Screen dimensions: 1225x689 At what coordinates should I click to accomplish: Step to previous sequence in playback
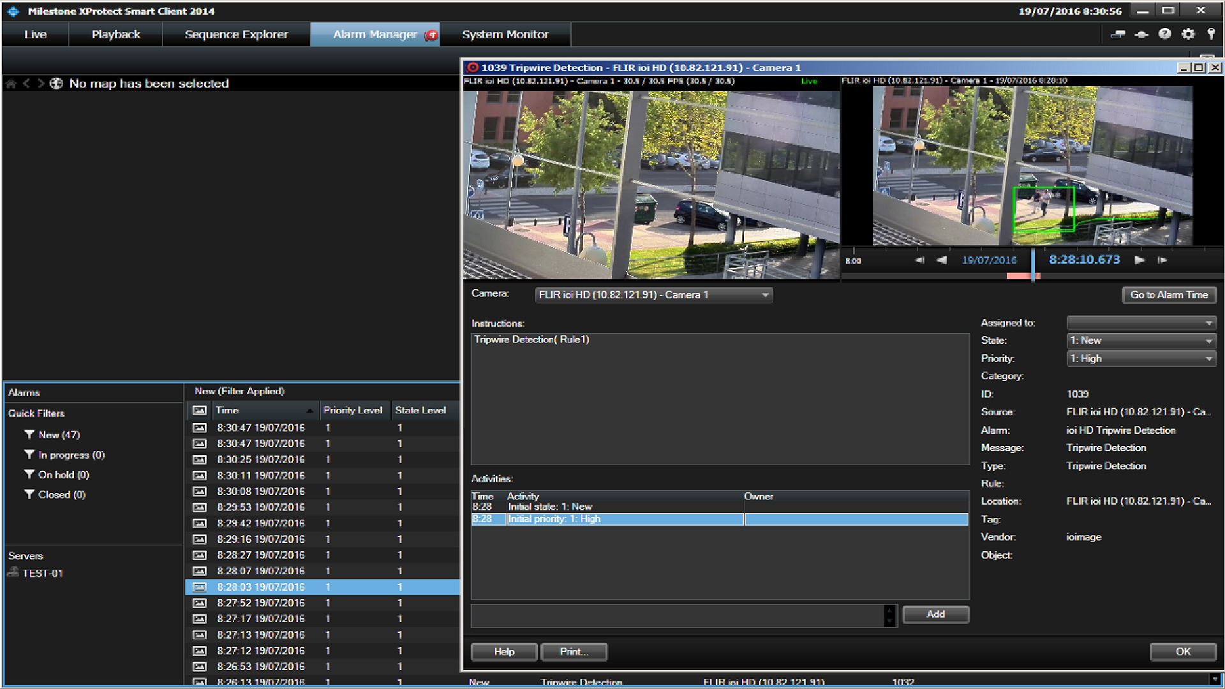coord(919,260)
